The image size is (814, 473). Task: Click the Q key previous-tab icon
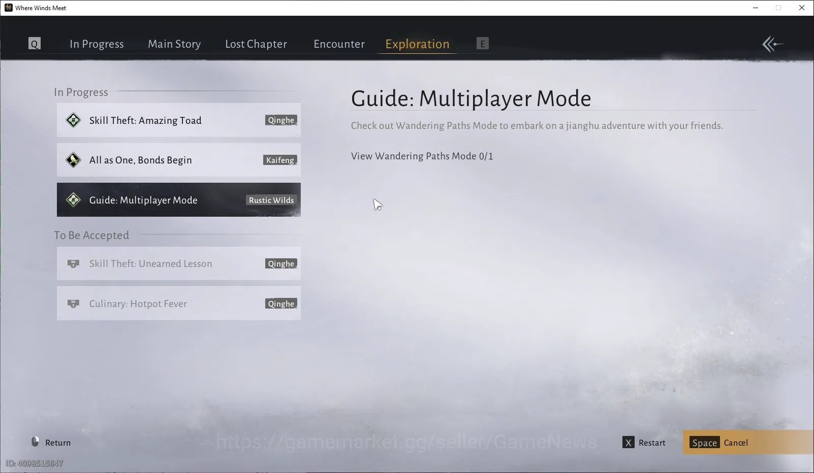click(35, 44)
